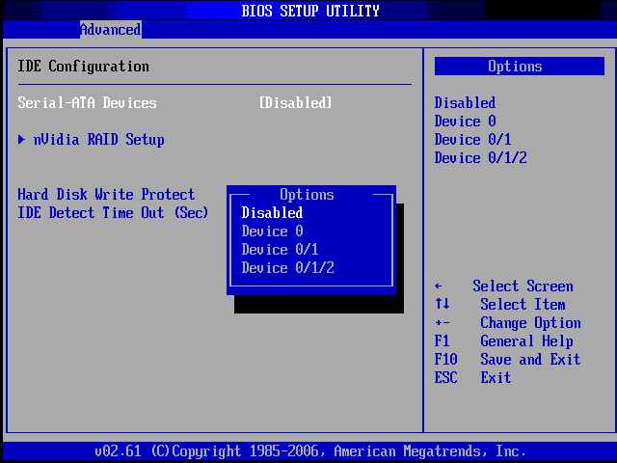Screen dimensions: 617x463
Task: Pick Device 0/1 in the Options popup
Action: 280,250
